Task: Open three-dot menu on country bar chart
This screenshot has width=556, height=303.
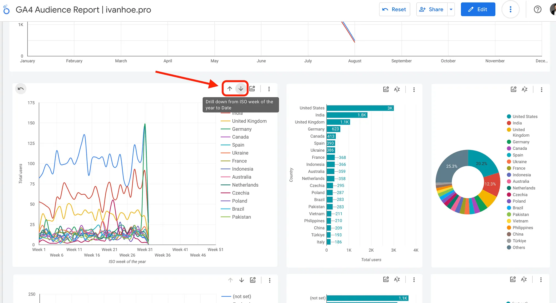Action: [x=414, y=89]
